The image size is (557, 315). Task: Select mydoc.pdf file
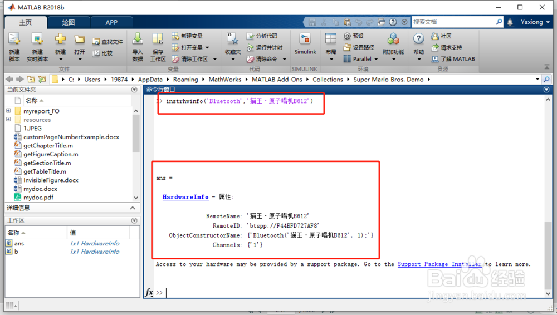[38, 198]
